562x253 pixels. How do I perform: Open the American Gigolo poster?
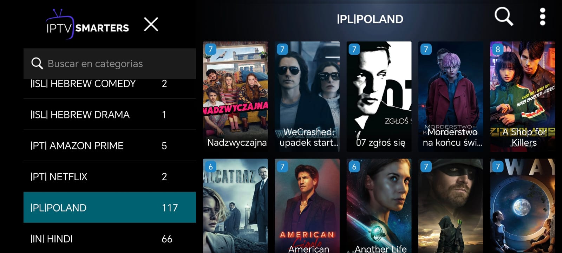coord(307,206)
